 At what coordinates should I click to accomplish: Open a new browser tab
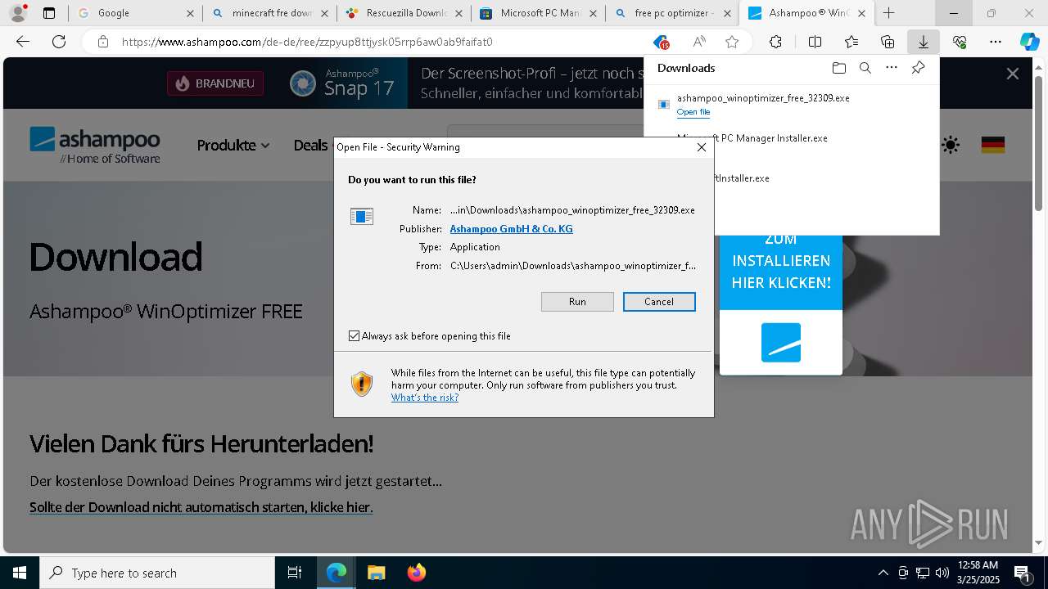click(888, 13)
